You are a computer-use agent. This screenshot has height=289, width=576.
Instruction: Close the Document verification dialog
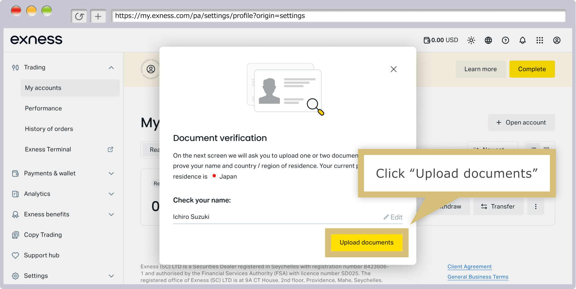tap(393, 69)
